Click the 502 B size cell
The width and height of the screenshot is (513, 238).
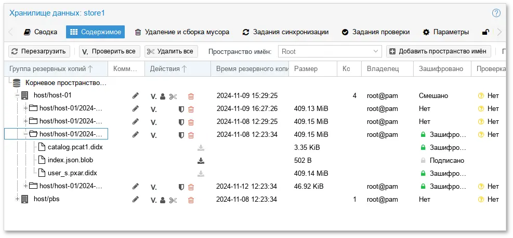(x=302, y=161)
